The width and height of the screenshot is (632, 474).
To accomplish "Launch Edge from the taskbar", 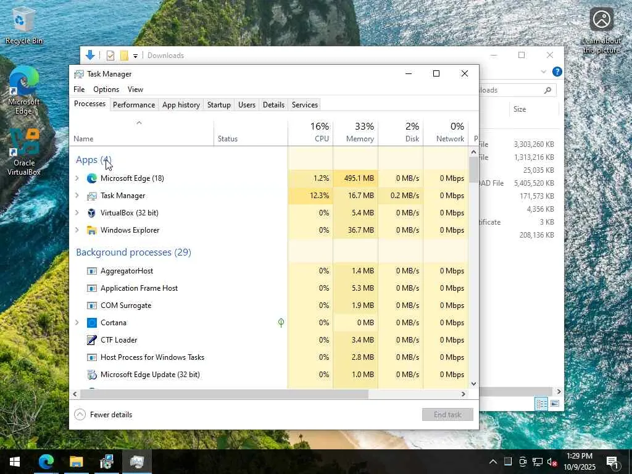I will tap(46, 462).
